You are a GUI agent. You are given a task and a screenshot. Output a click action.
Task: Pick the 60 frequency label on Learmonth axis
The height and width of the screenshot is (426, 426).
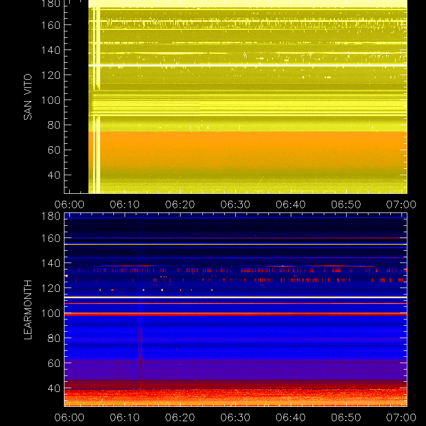[54, 363]
